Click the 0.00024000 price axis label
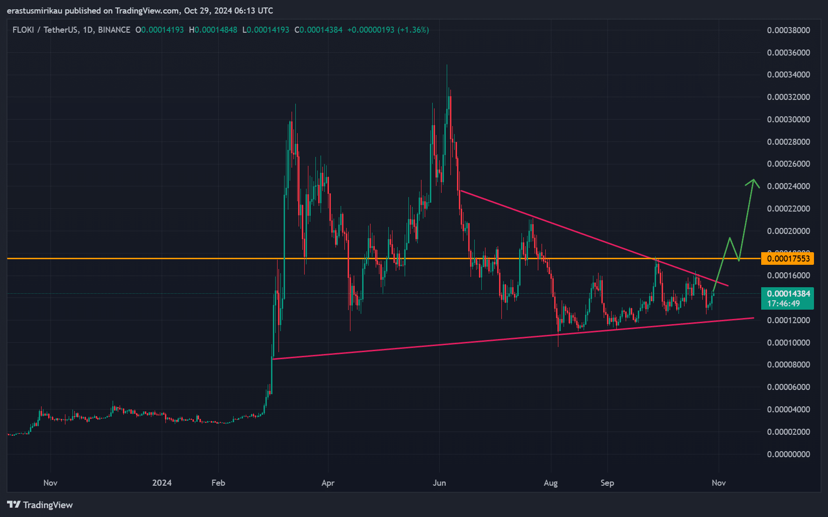Image resolution: width=828 pixels, height=517 pixels. (x=788, y=186)
